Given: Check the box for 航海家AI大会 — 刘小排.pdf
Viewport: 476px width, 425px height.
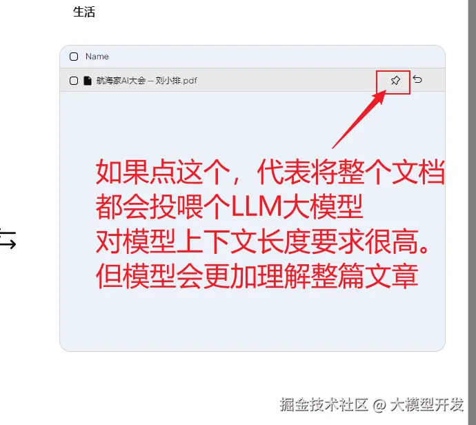Looking at the screenshot, I should click(74, 81).
